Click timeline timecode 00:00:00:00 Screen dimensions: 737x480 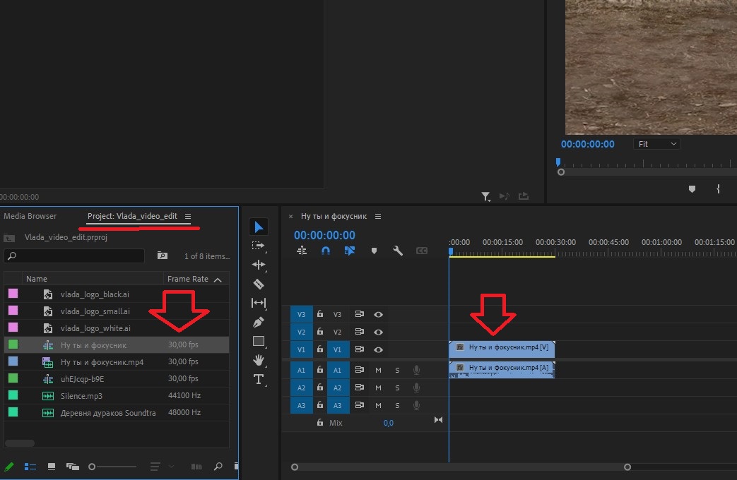coord(324,235)
